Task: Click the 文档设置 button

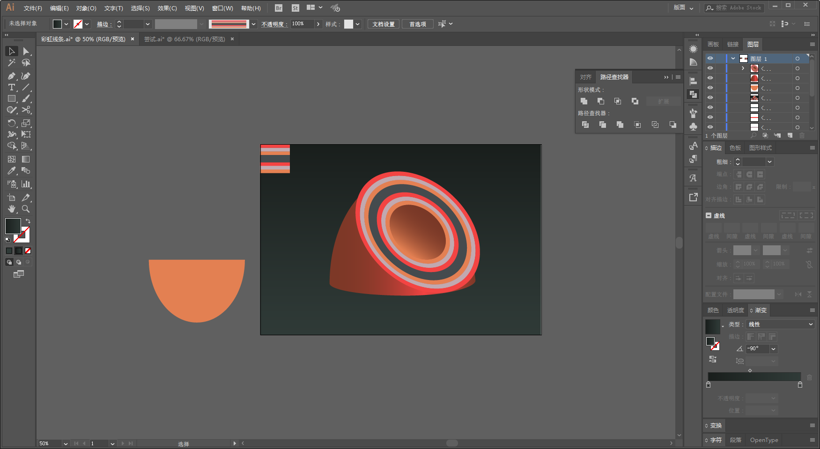Action: pyautogui.click(x=384, y=24)
